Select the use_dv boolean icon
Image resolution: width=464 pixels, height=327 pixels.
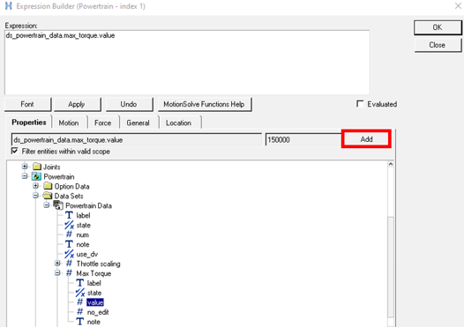coord(69,254)
